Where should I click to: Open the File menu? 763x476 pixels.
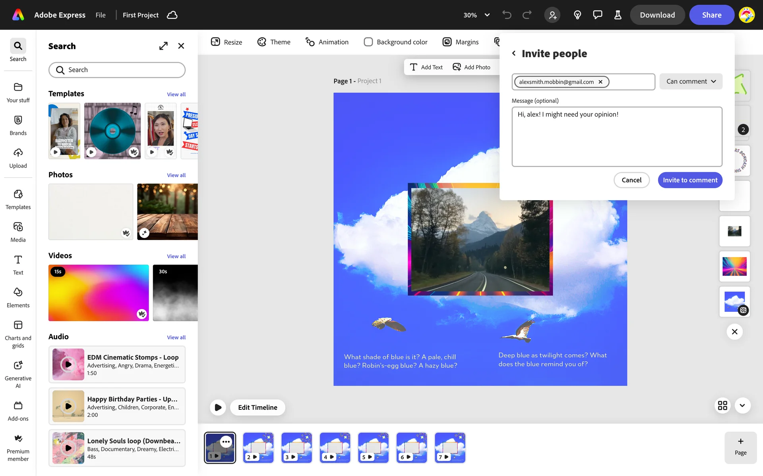[x=101, y=15]
